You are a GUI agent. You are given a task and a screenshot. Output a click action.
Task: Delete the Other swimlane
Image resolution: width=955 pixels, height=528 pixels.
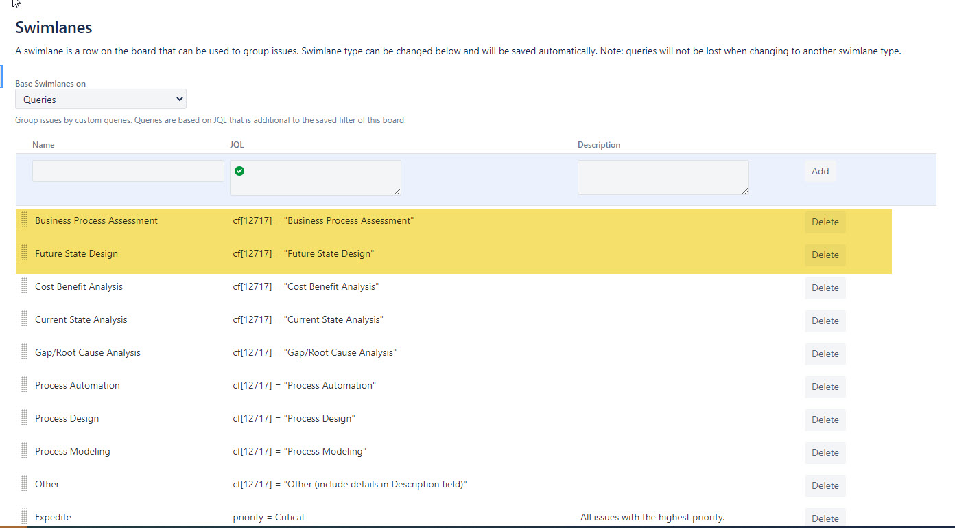[x=825, y=485]
